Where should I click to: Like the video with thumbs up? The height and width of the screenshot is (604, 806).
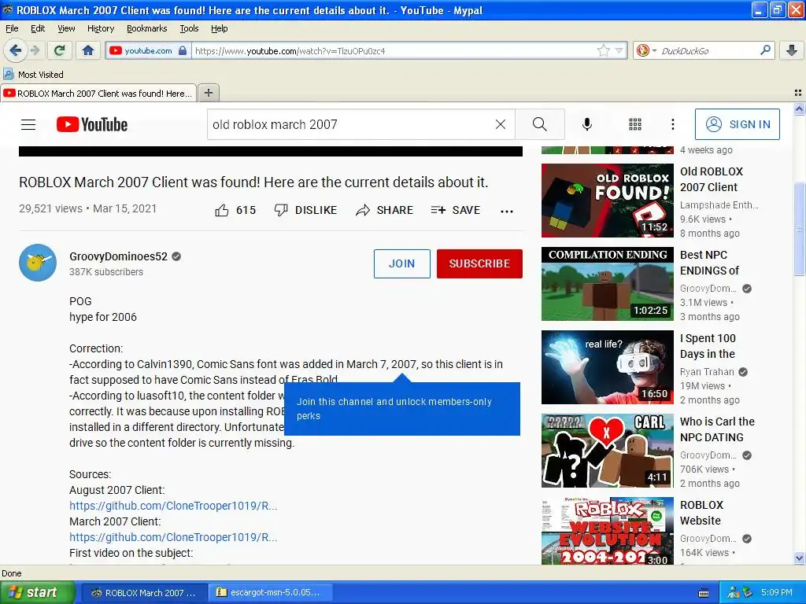pyautogui.click(x=235, y=210)
